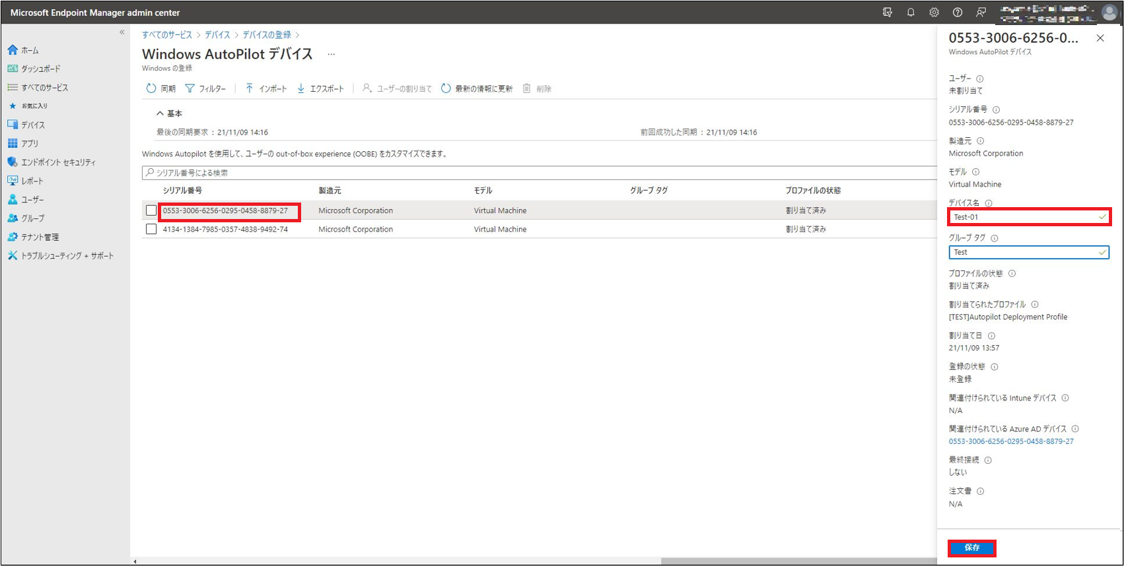Screen dimensions: 1124x566
Task: Open the help question mark icon
Action: pyautogui.click(x=958, y=12)
